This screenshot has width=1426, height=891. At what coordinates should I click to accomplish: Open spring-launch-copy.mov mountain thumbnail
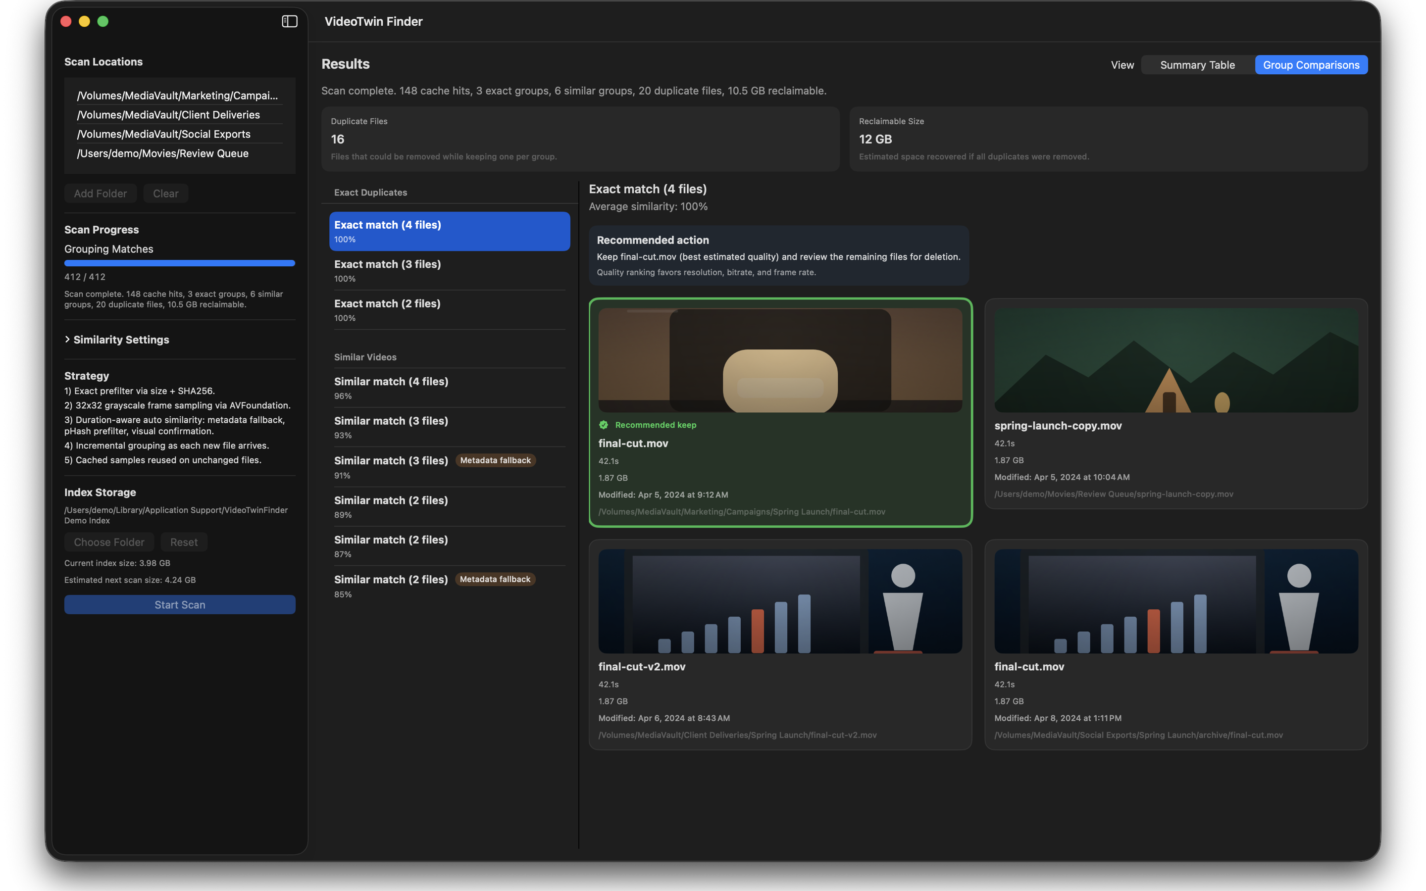click(x=1175, y=360)
